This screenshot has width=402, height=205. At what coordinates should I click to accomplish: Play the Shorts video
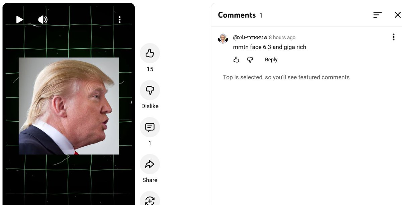point(20,19)
